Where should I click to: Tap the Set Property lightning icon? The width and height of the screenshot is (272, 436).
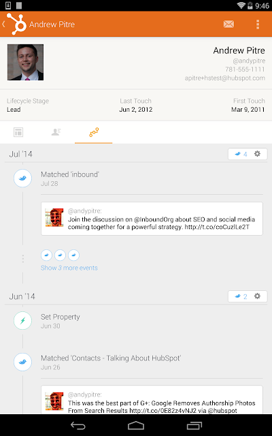[22, 320]
